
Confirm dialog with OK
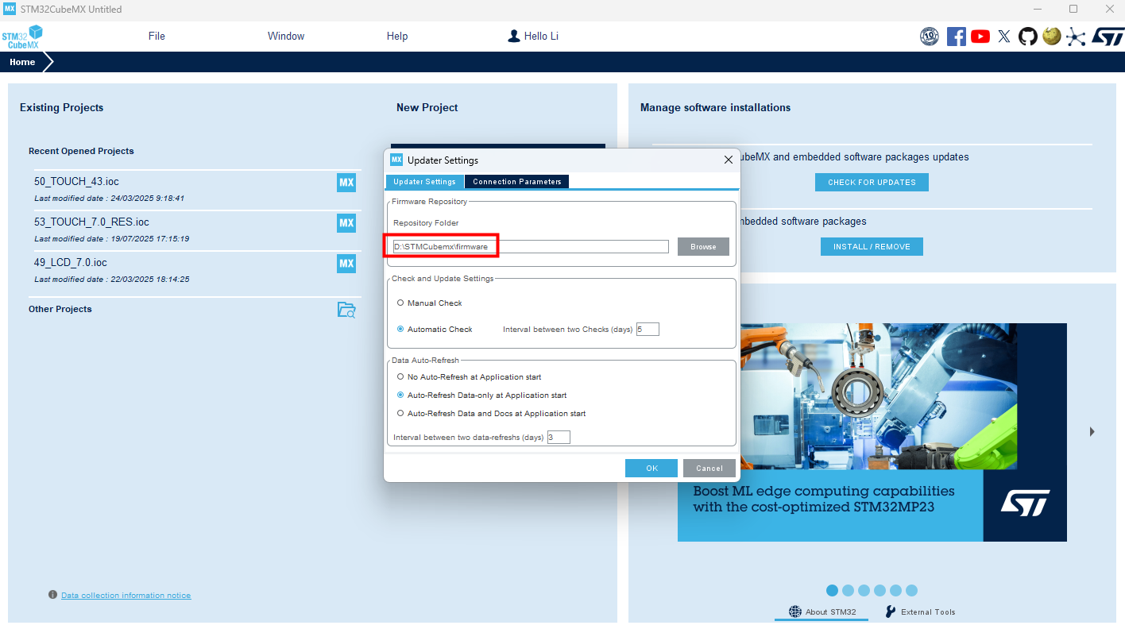tap(651, 469)
